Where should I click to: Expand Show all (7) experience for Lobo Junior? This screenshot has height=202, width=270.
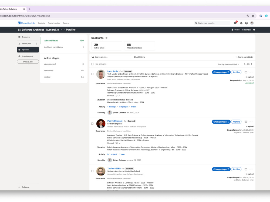pyautogui.click(x=113, y=96)
